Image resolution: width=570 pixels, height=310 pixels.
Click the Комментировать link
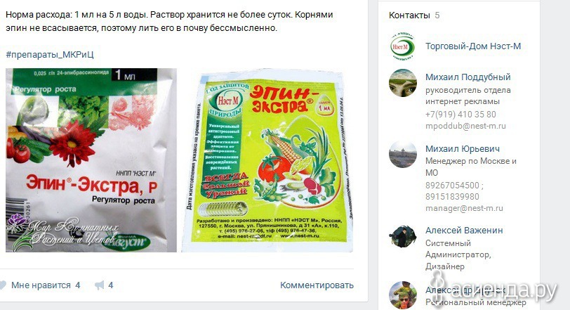coord(317,285)
